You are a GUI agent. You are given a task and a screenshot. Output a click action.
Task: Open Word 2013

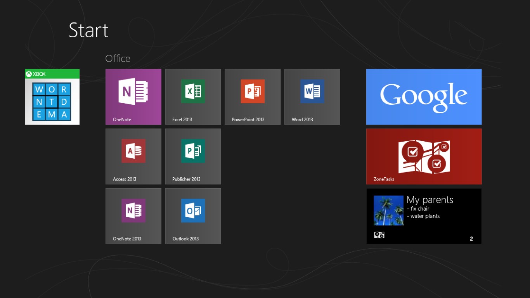point(312,97)
